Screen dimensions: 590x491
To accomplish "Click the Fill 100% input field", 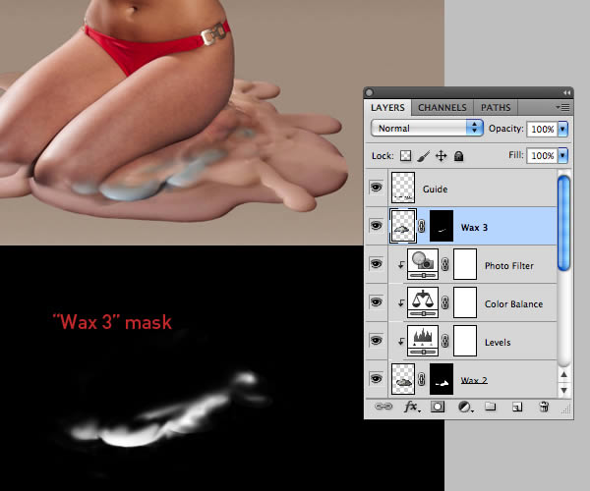I will [542, 155].
